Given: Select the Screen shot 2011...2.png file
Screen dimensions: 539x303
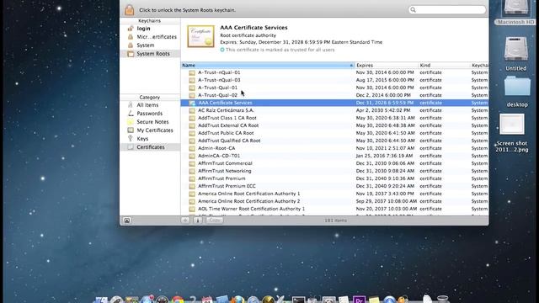Looking at the screenshot, I should [x=512, y=133].
